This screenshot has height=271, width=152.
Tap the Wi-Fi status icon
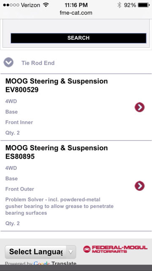[46, 5]
